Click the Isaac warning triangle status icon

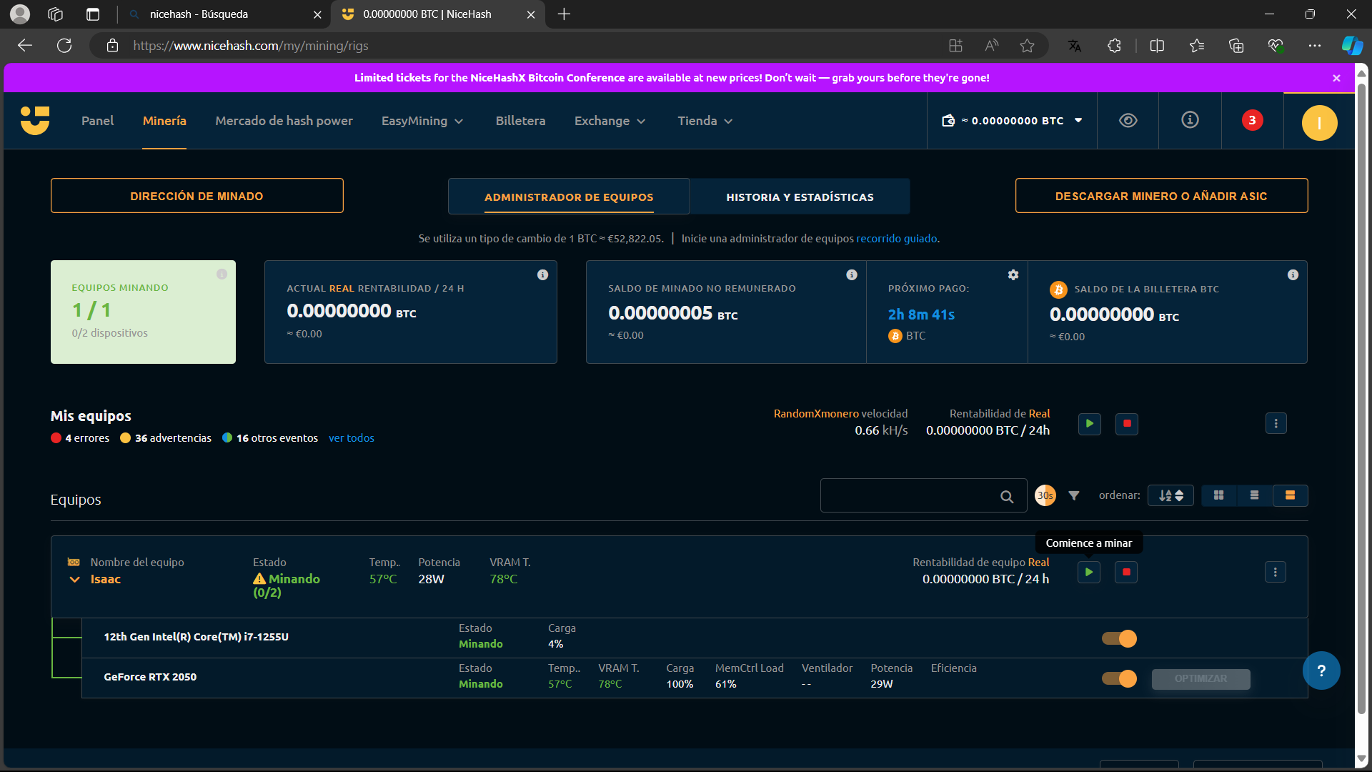[x=259, y=579]
